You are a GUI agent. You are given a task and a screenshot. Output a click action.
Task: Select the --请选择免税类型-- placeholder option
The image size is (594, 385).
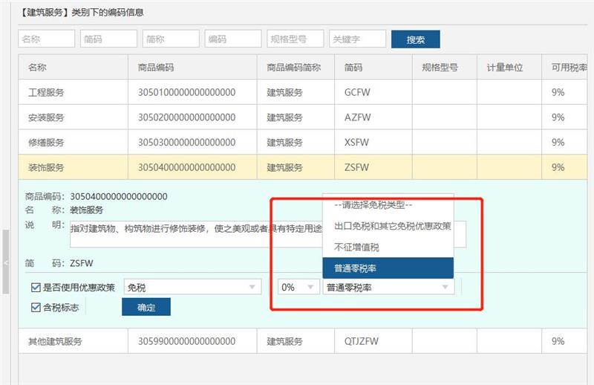tap(387, 205)
